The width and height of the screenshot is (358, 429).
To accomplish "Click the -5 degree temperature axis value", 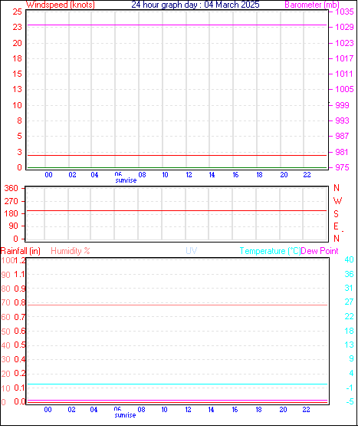I will tap(350, 401).
